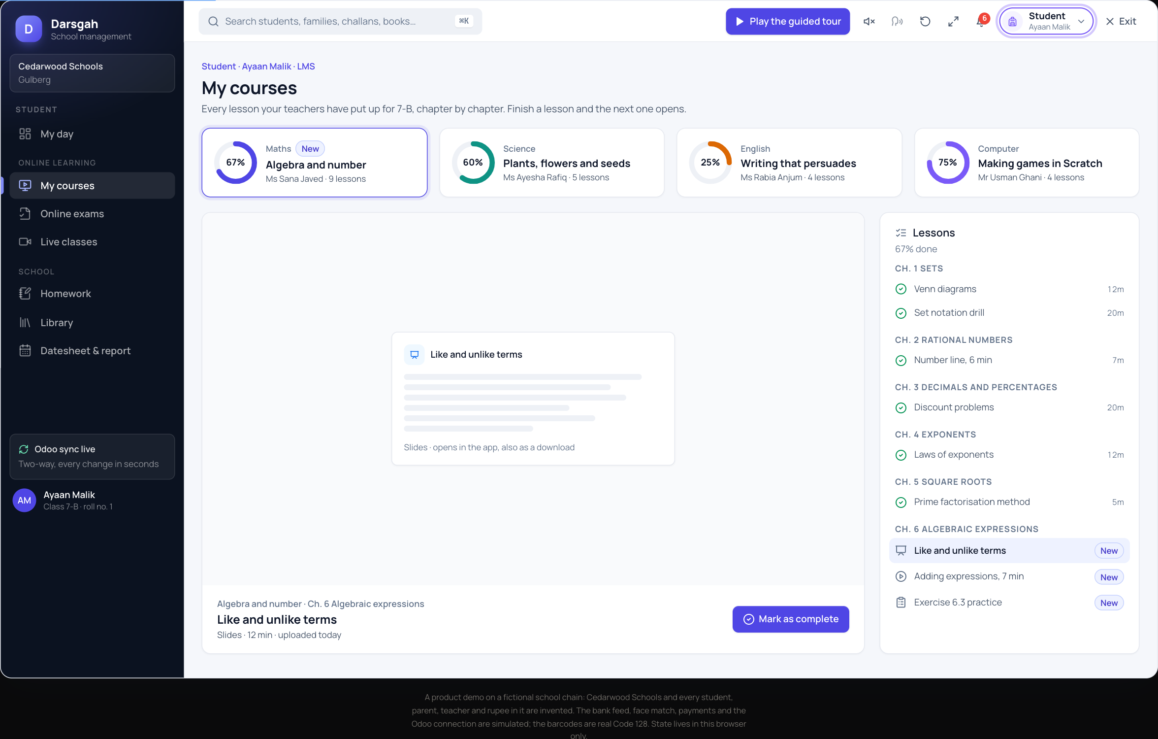Reset the demo with the circular arrow icon
The height and width of the screenshot is (739, 1158).
[x=925, y=21]
